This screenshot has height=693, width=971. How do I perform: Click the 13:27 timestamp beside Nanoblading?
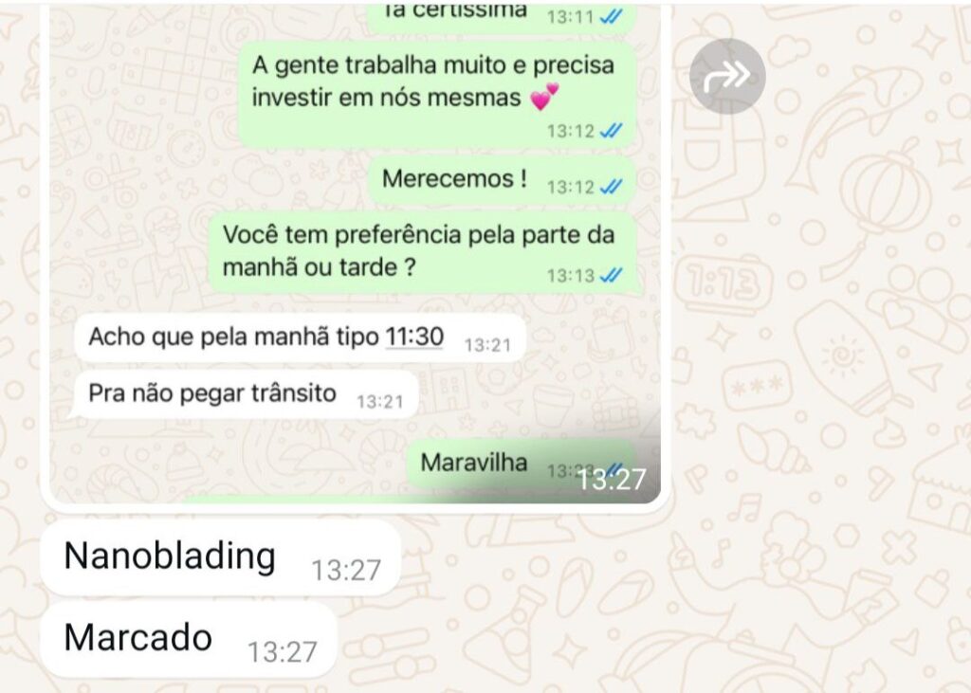(345, 571)
